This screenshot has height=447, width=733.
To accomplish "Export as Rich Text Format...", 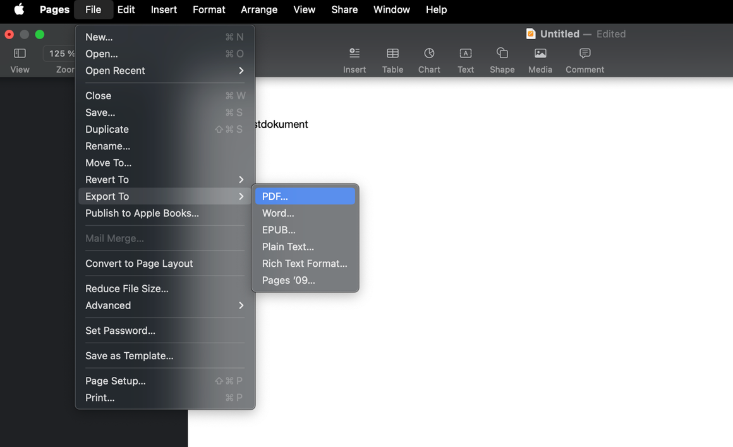I will pos(305,264).
